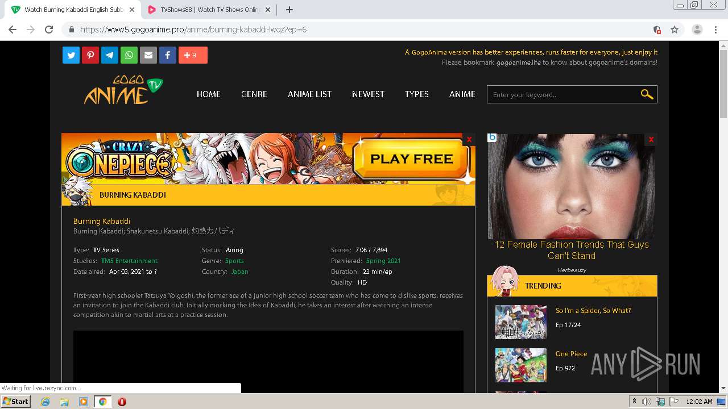Show hidden system tray icons
728x409 pixels.
[x=634, y=402]
